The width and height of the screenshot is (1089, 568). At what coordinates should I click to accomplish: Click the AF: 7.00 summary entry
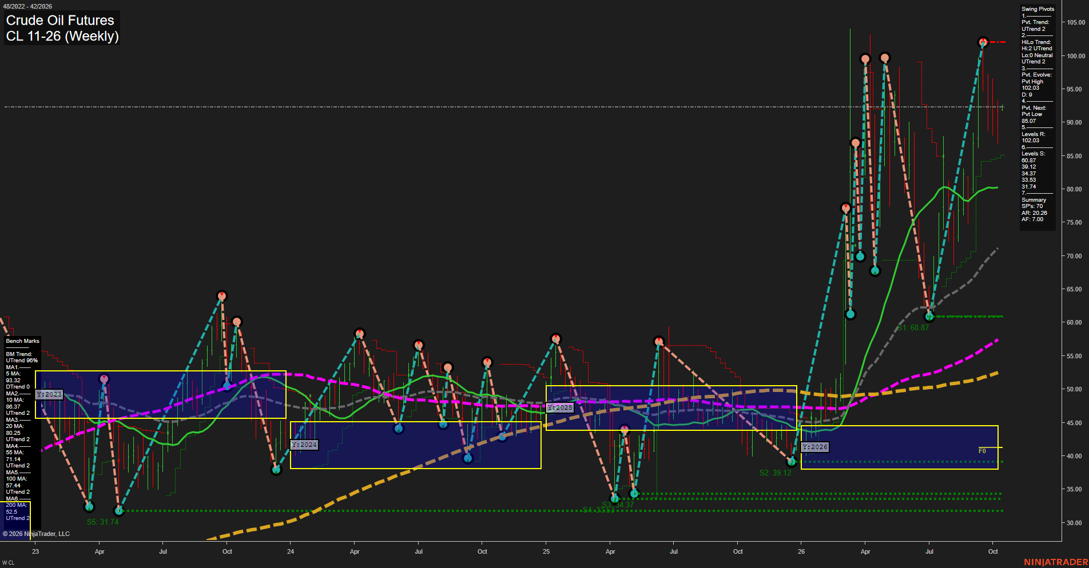[1032, 219]
